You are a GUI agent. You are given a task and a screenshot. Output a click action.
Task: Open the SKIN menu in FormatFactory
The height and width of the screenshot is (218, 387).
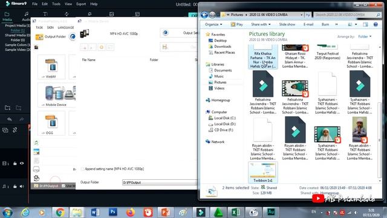pyautogui.click(x=50, y=27)
